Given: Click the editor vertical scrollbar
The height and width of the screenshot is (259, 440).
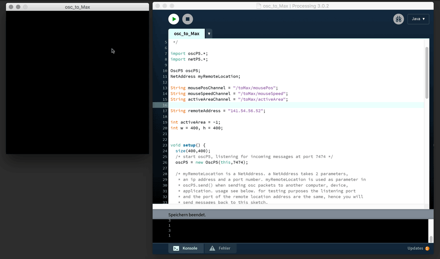Looking at the screenshot, I should tap(426, 73).
